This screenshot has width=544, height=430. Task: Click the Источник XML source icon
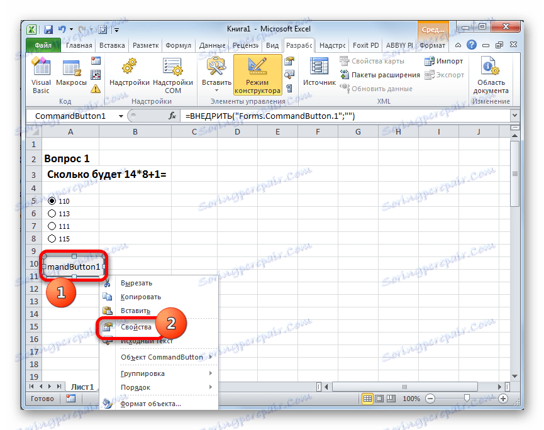point(319,72)
